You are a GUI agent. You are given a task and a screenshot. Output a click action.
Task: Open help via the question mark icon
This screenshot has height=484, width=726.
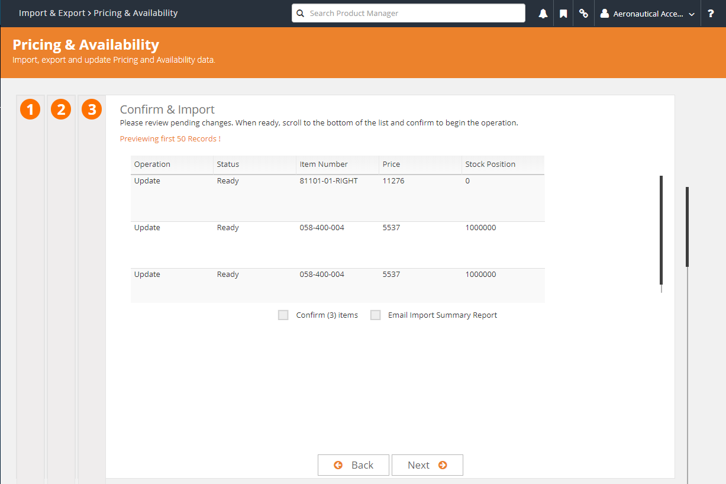tap(711, 13)
